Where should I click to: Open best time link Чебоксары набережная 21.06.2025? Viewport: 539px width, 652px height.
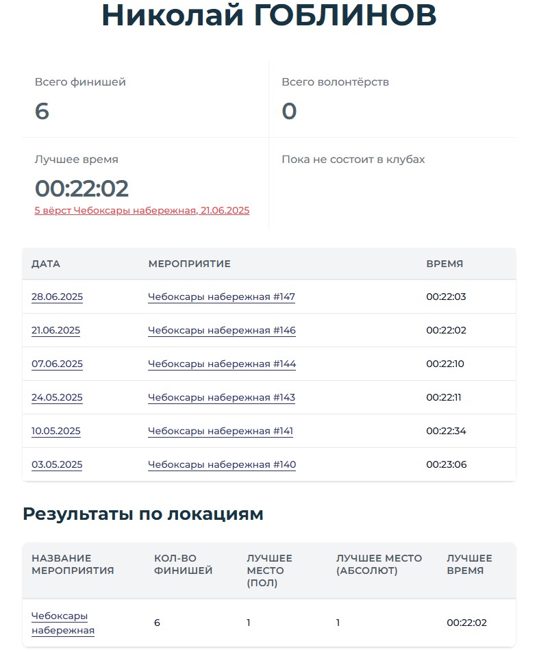point(142,211)
